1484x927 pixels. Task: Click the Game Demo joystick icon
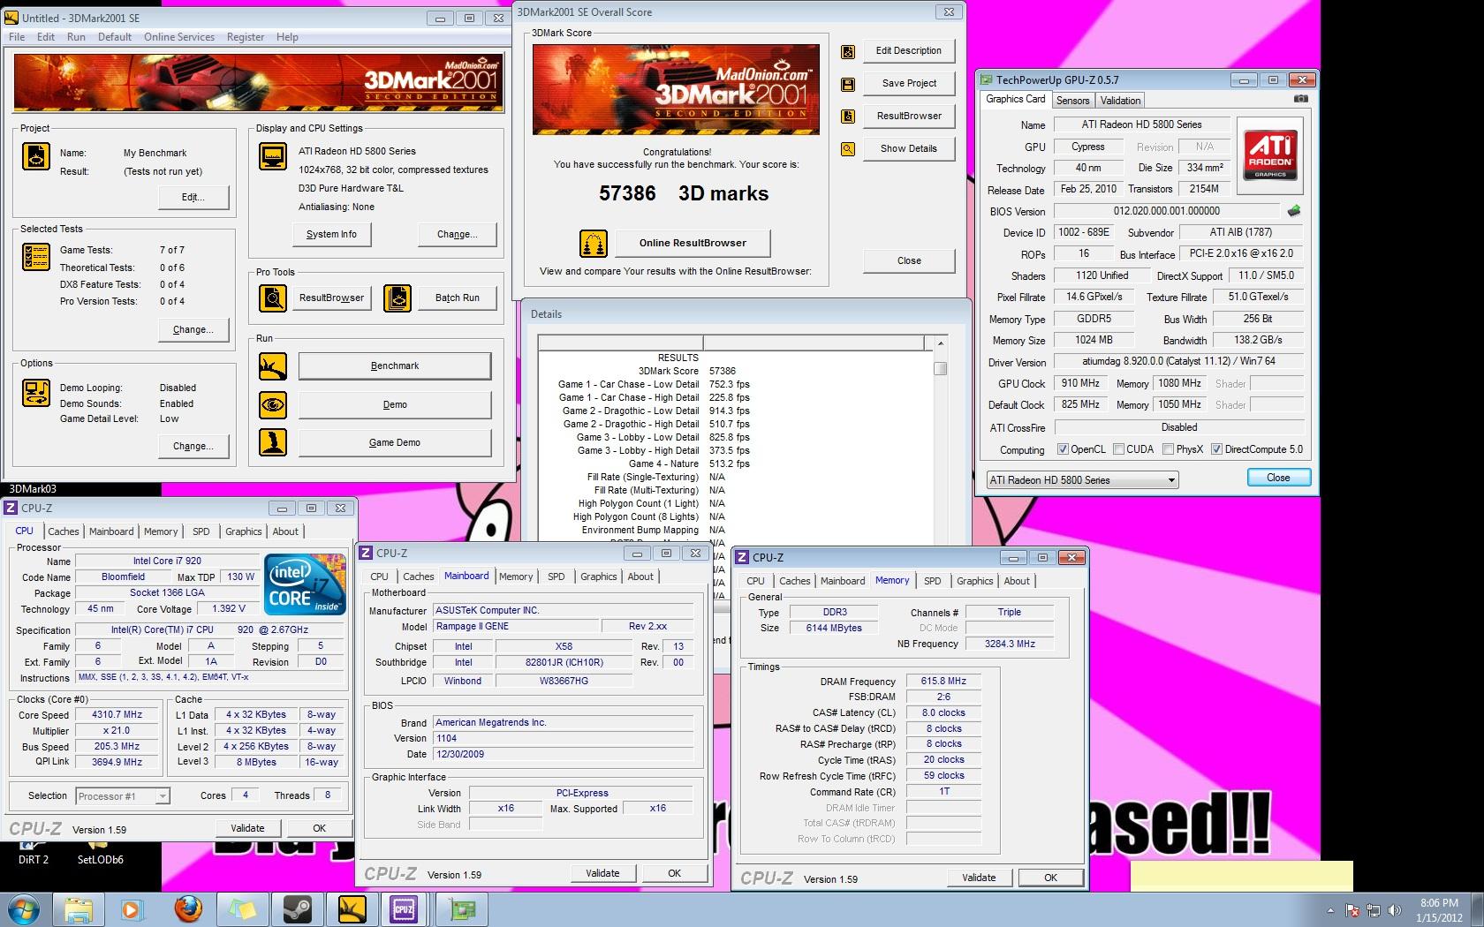(272, 442)
